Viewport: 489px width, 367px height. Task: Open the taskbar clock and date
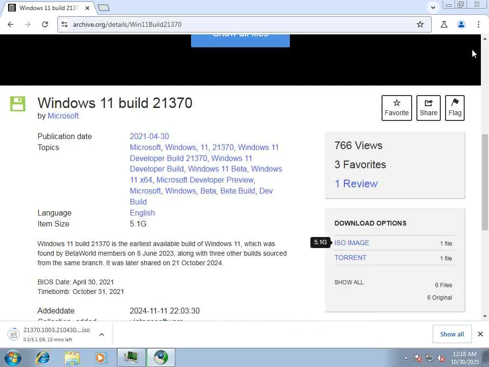(465, 358)
